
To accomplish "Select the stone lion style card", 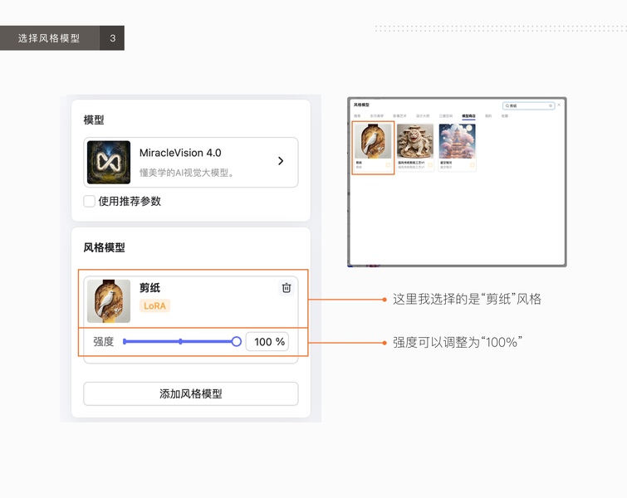I will pyautogui.click(x=415, y=148).
